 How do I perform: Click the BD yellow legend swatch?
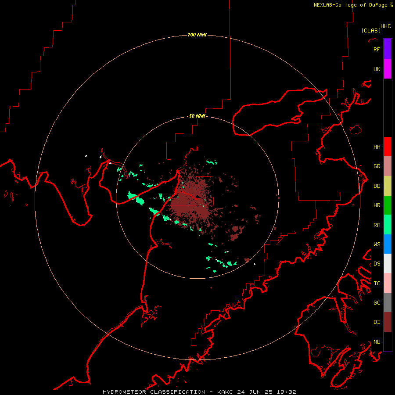[388, 186]
